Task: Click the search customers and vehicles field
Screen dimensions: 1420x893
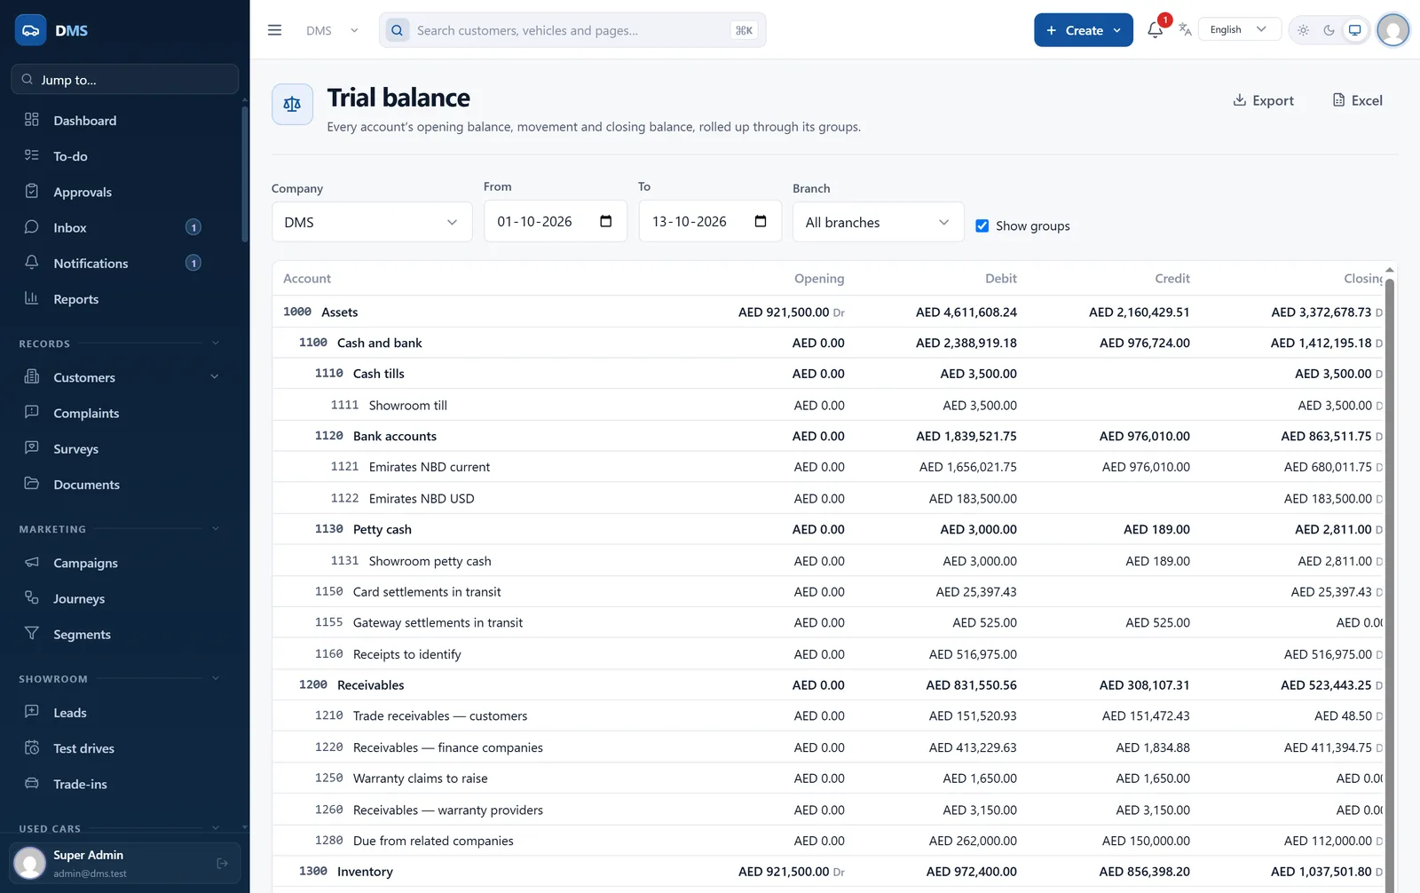Action: [572, 30]
